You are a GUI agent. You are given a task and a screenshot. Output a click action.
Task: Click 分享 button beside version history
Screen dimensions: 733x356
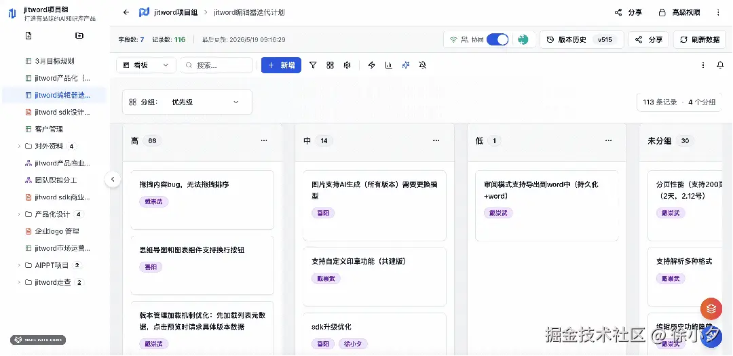(x=648, y=40)
